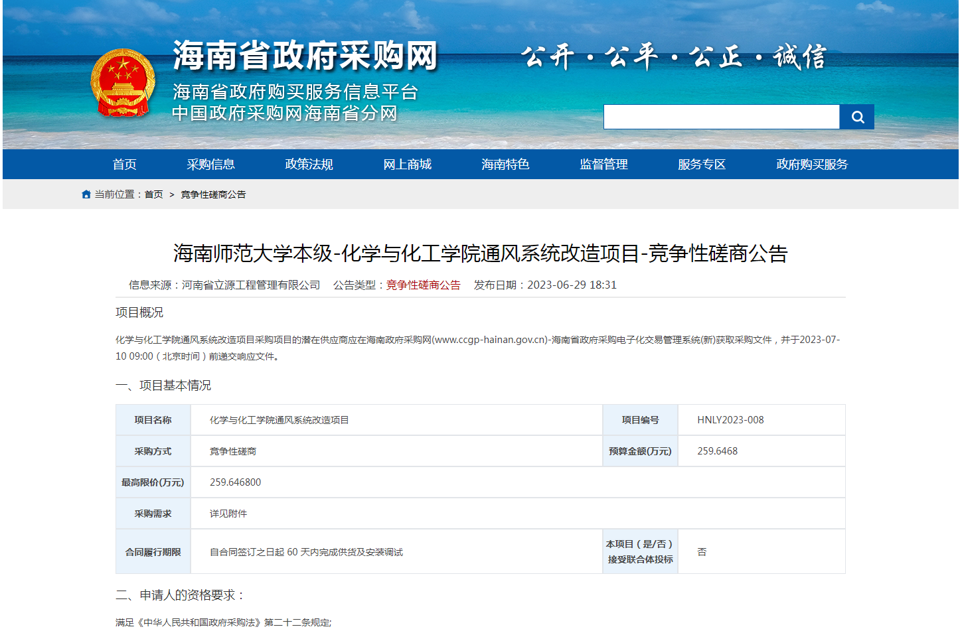Click the home icon in breadcrumb
Image resolution: width=960 pixels, height=631 pixels.
click(86, 194)
